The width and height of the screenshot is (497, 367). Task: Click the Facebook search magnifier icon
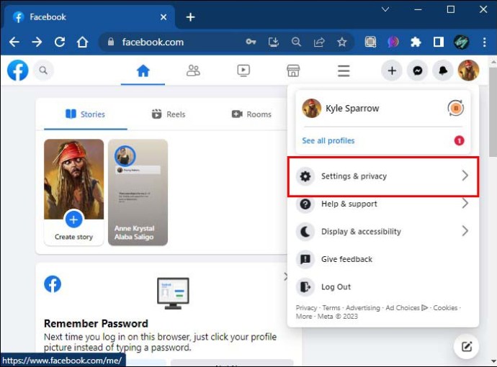point(43,71)
